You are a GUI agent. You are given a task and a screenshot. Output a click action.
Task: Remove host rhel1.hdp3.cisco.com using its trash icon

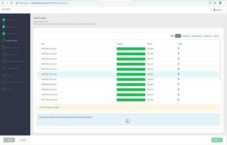coord(179,48)
